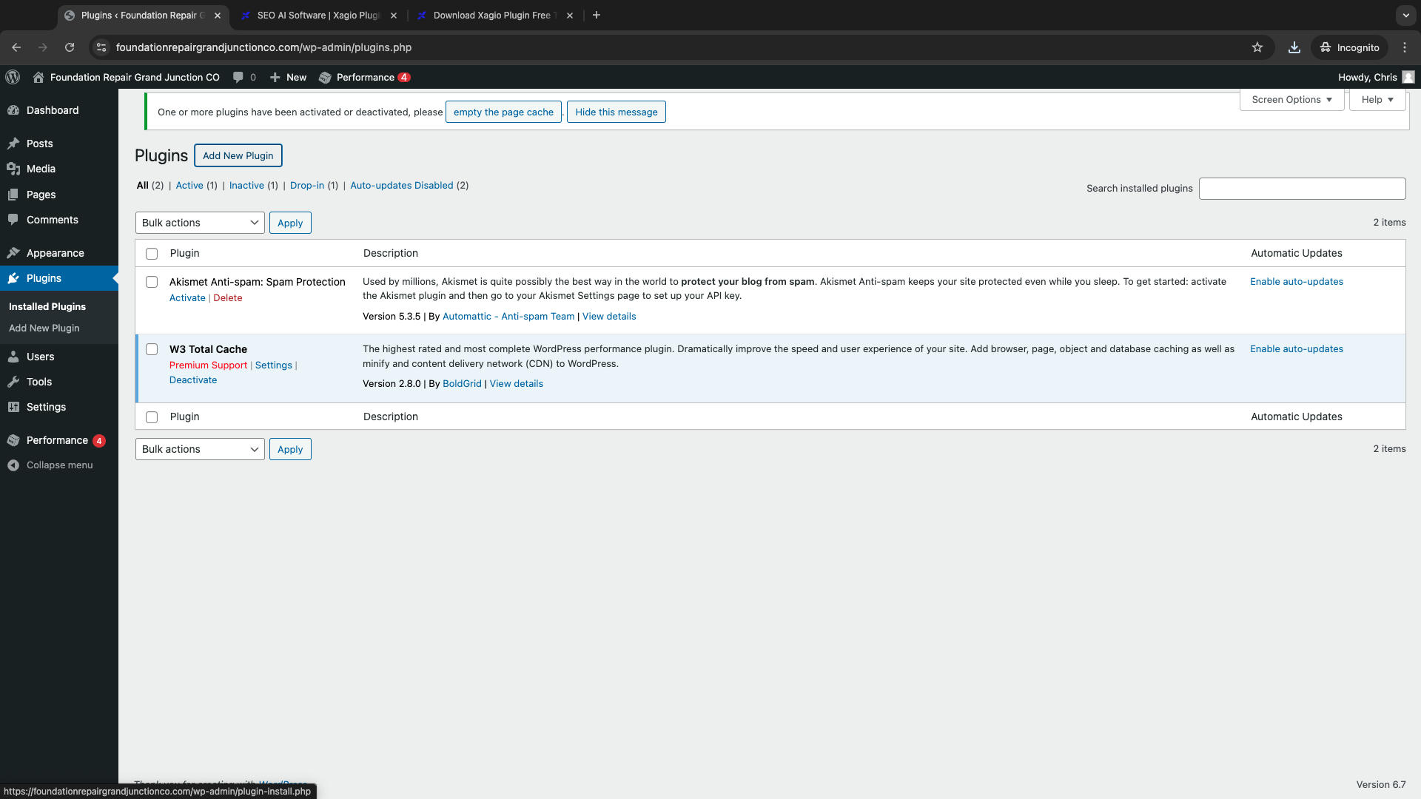Viewport: 1421px width, 799px height.
Task: Open bottom Bulk actions dropdown
Action: coord(200,449)
